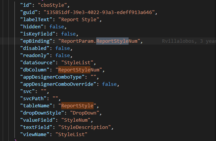Click the "cboStyle" value
Viewport: 216px width, 141px height.
pos(52,5)
